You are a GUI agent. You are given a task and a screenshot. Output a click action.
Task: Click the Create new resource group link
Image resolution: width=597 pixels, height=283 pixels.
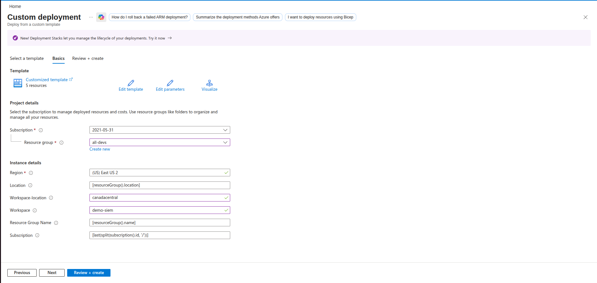pyautogui.click(x=100, y=149)
